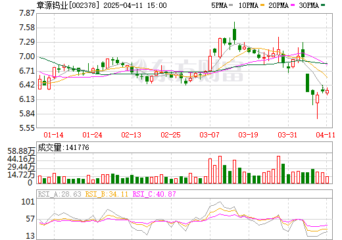Click the timestamp 2025-04-11 15:00
The image size is (342, 240).
[x=135, y=5]
